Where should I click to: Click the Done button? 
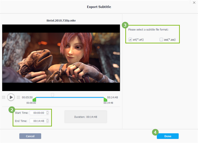pyautogui.click(x=168, y=136)
